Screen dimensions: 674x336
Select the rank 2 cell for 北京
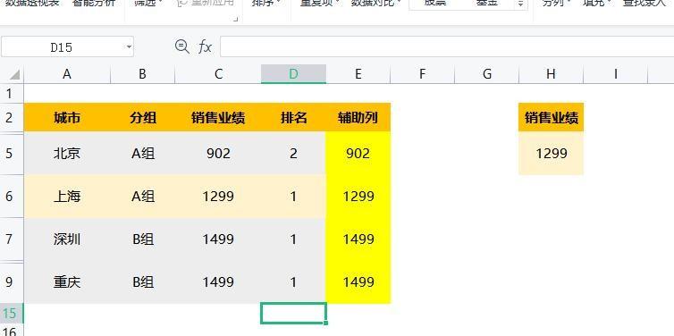coord(293,154)
